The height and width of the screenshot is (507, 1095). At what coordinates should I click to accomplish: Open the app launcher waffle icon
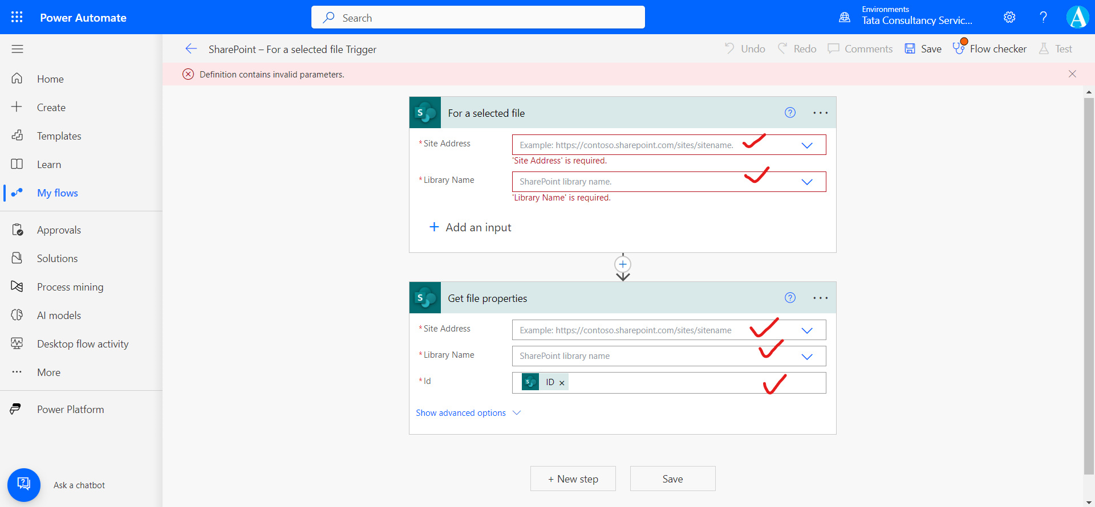17,17
